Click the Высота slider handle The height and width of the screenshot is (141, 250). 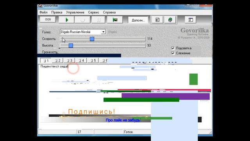pyautogui.click(x=71, y=45)
